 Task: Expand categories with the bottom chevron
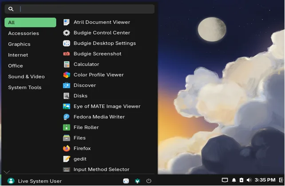(x=7, y=172)
